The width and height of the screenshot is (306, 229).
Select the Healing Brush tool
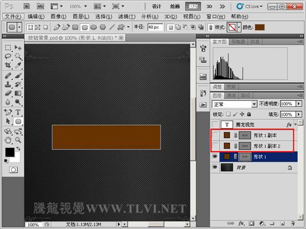(8, 76)
